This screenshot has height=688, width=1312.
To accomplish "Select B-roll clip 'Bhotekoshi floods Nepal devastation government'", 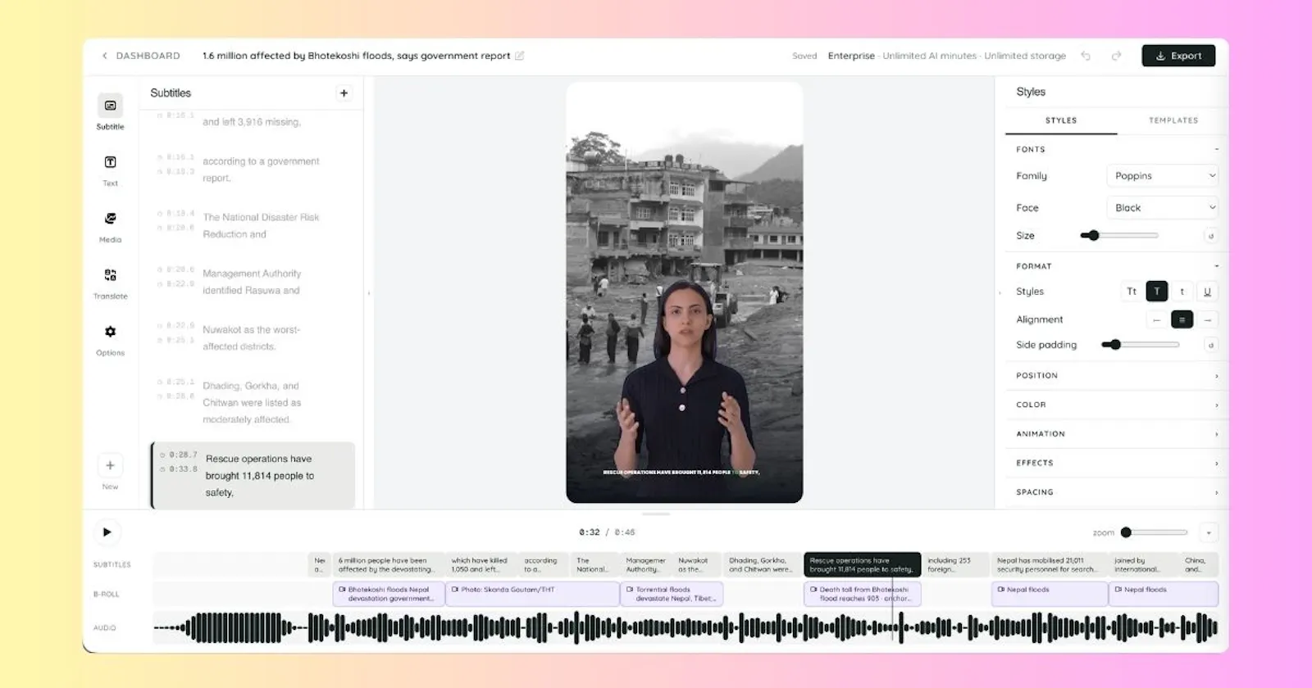I will [x=389, y=594].
